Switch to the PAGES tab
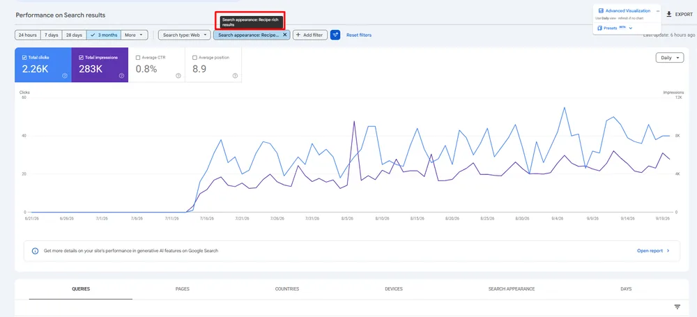The width and height of the screenshot is (697, 317). point(182,289)
